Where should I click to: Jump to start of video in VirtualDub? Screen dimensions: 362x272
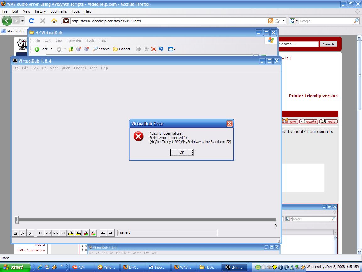pos(41,233)
